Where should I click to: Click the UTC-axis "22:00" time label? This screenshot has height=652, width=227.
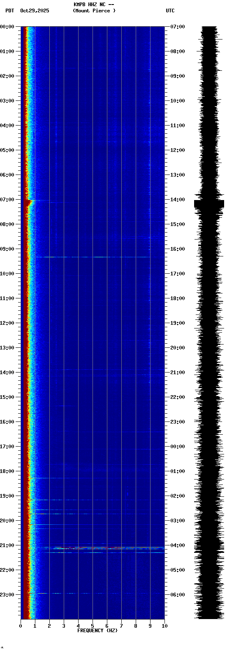tap(178, 397)
